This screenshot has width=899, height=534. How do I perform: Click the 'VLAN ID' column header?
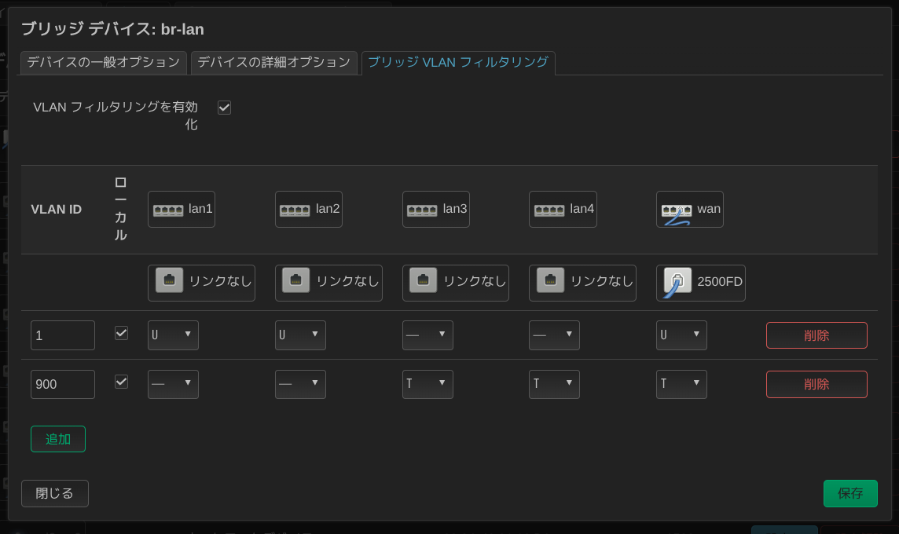57,209
